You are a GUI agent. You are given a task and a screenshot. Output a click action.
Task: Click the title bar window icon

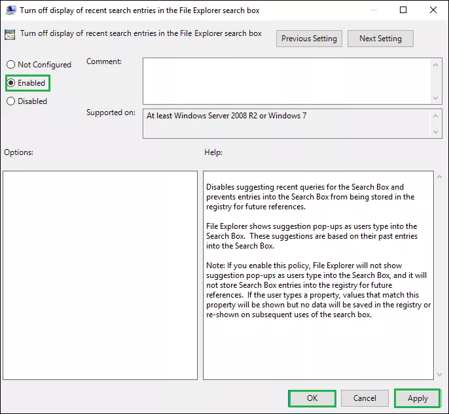[x=10, y=10]
